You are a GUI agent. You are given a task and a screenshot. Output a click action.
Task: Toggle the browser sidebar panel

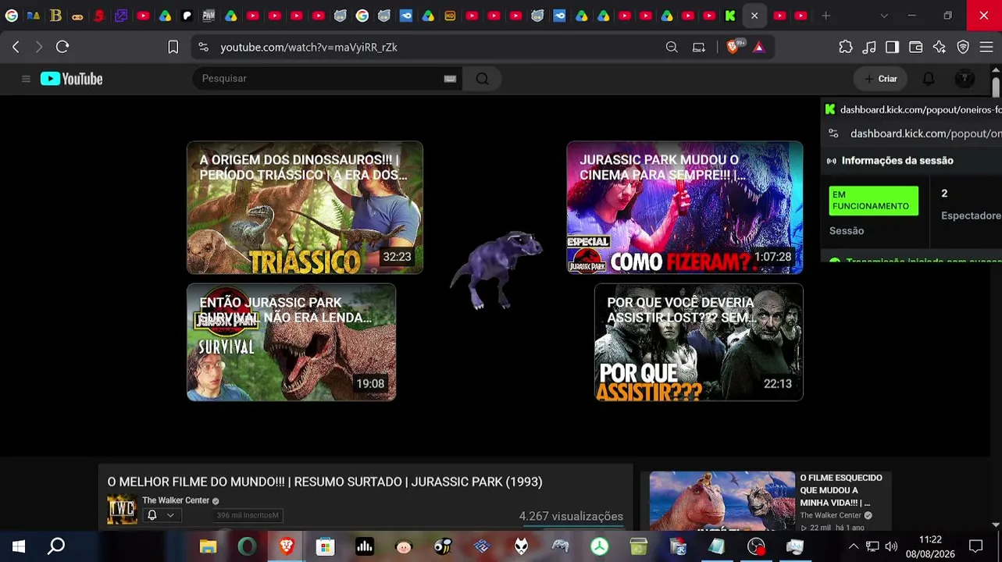click(892, 47)
